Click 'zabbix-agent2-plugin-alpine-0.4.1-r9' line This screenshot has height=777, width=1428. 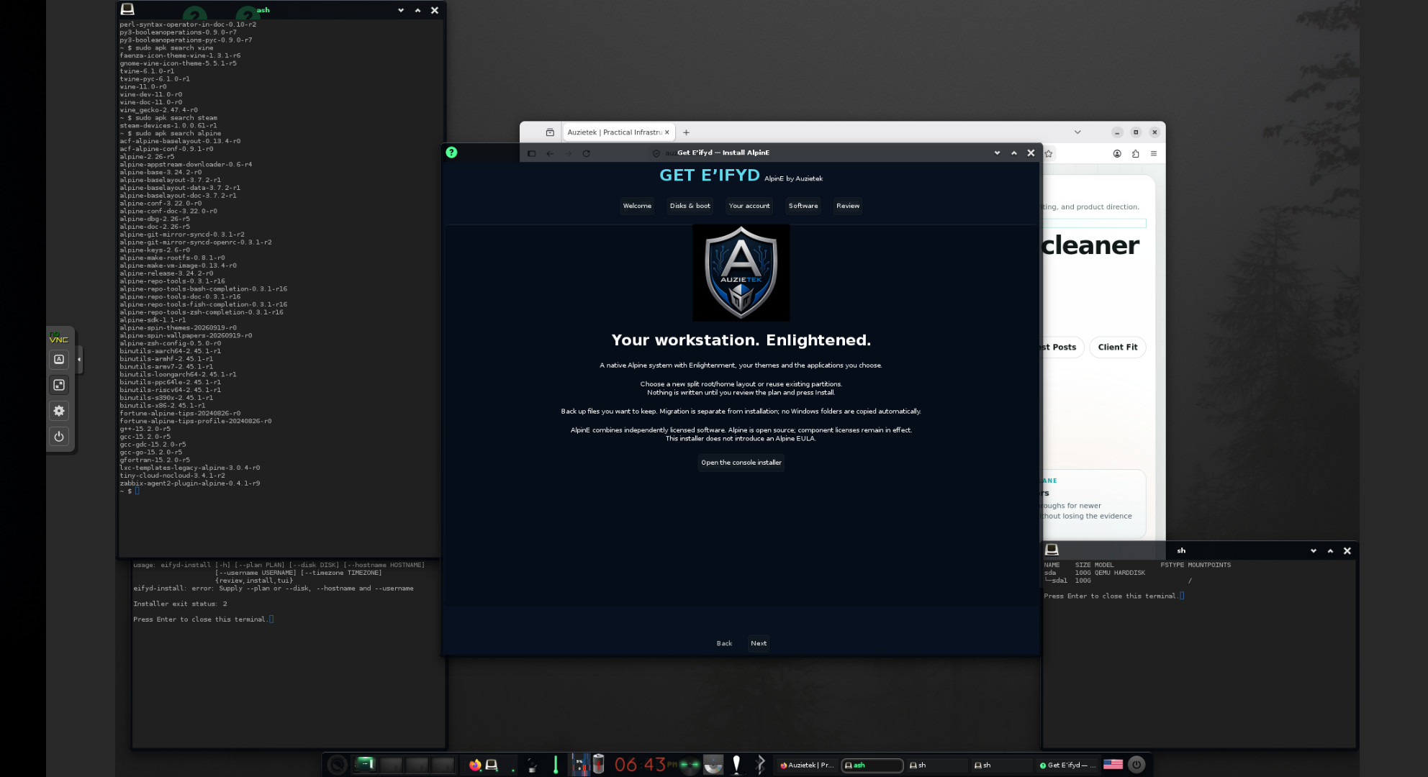190,483
